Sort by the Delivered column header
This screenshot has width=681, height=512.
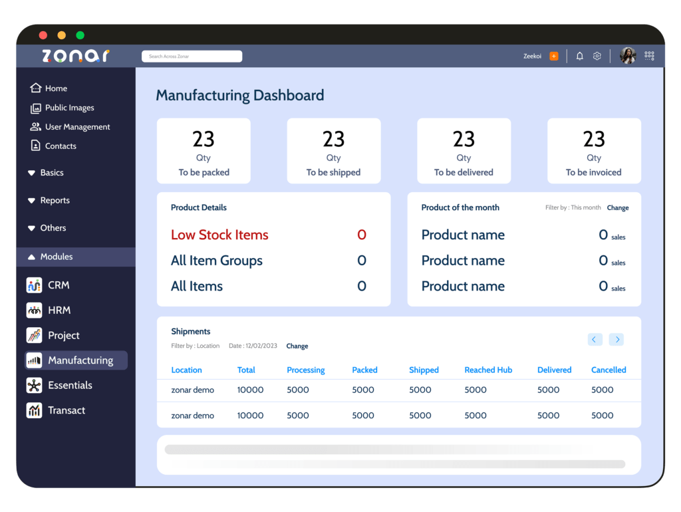(554, 370)
